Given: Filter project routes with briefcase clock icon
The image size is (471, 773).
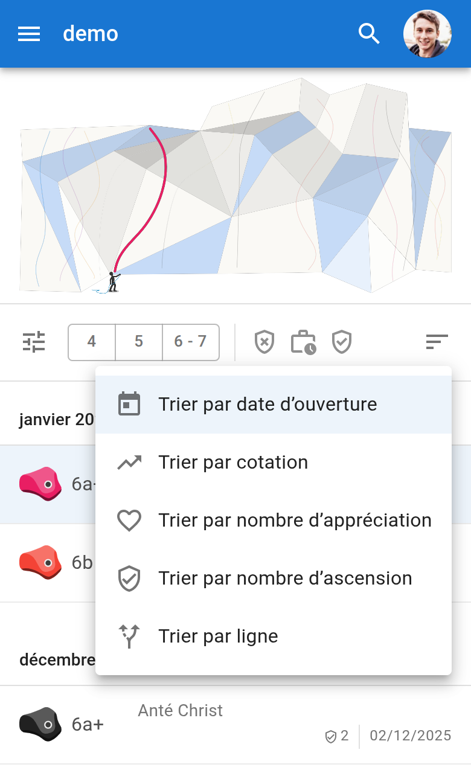Looking at the screenshot, I should click(x=303, y=342).
